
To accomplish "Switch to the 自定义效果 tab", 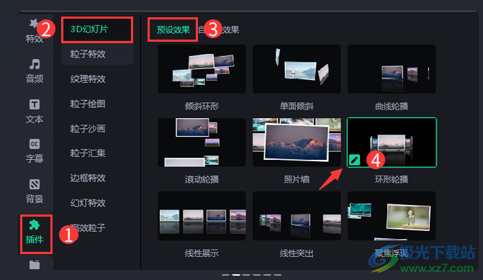I will [219, 30].
